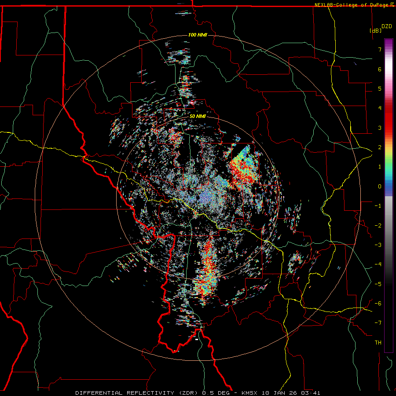Screen dimensions: 396x396
Task: Click the dark radar site center spot
Action: [x=198, y=198]
